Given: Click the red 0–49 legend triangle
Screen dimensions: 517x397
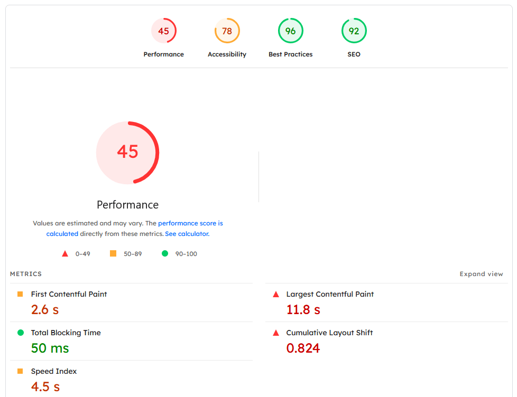Looking at the screenshot, I should point(65,254).
